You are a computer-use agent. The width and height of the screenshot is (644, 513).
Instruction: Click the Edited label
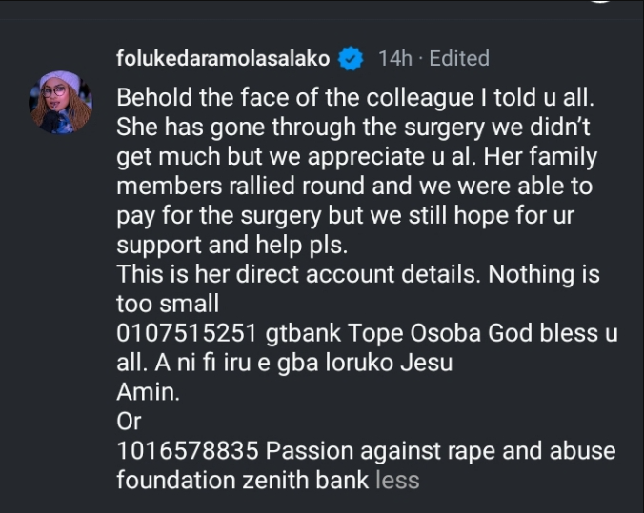459,59
